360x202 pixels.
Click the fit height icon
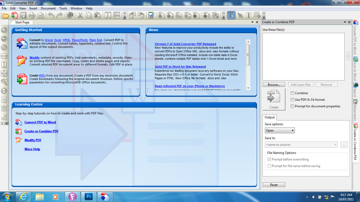tap(4, 65)
